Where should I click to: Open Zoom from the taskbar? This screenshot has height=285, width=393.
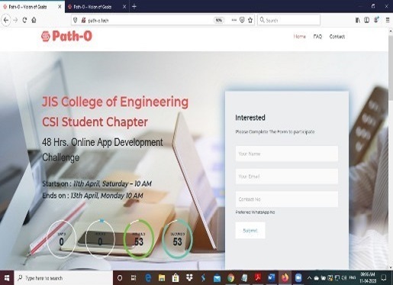tap(298, 277)
